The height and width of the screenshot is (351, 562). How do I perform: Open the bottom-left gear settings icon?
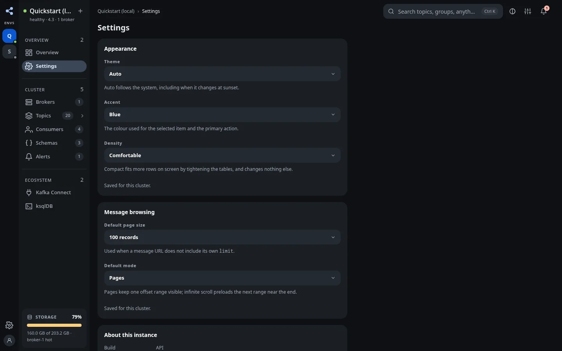pos(9,325)
